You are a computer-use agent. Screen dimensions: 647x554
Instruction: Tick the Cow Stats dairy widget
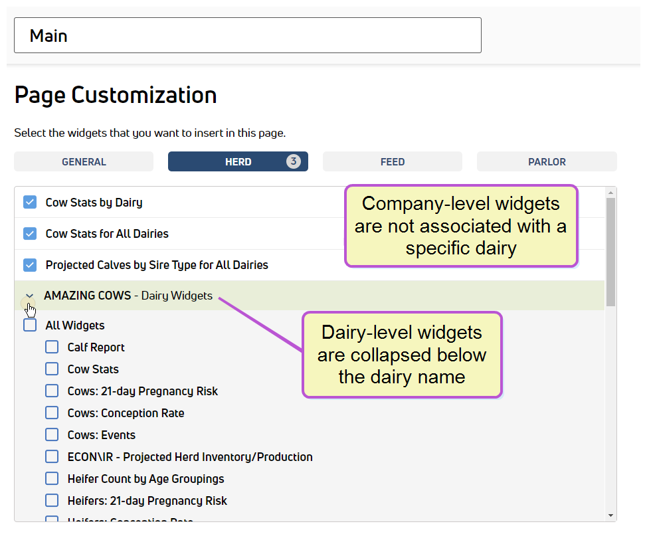pyautogui.click(x=52, y=369)
